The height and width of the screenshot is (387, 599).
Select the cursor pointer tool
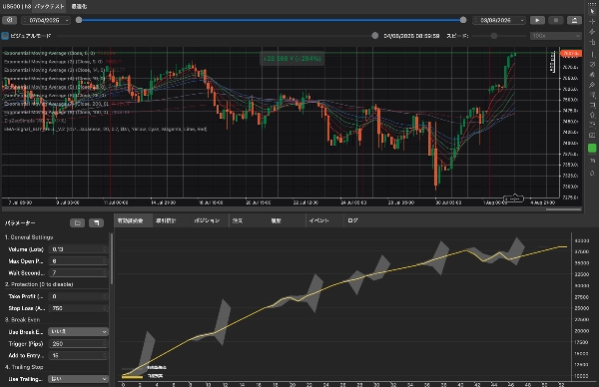pos(592,11)
